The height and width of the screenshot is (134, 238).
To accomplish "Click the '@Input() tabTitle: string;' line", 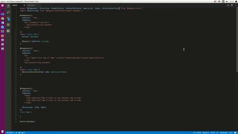I will [35, 41].
